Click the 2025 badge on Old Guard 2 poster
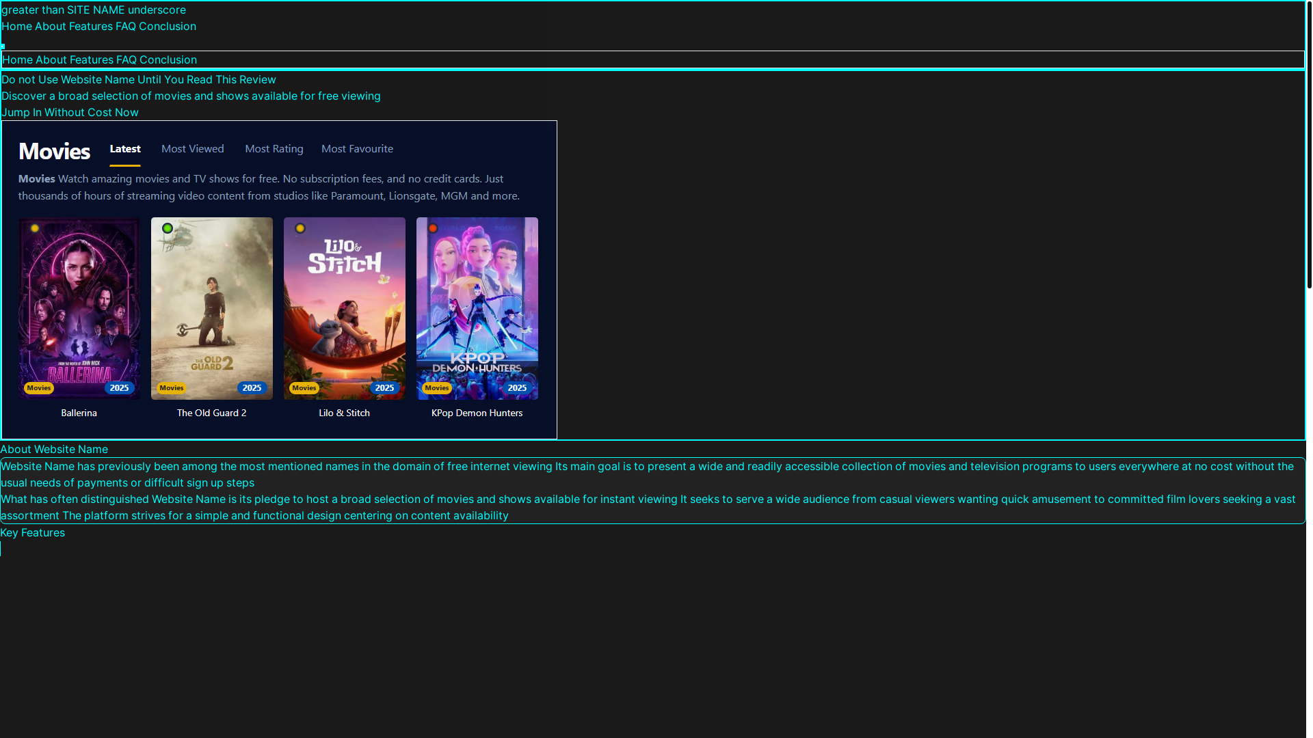Screen dimensions: 1313x738 coord(252,388)
